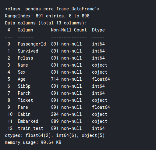The image size is (156, 150).
Task: Click the Pclass column name
Action: click(x=25, y=58)
